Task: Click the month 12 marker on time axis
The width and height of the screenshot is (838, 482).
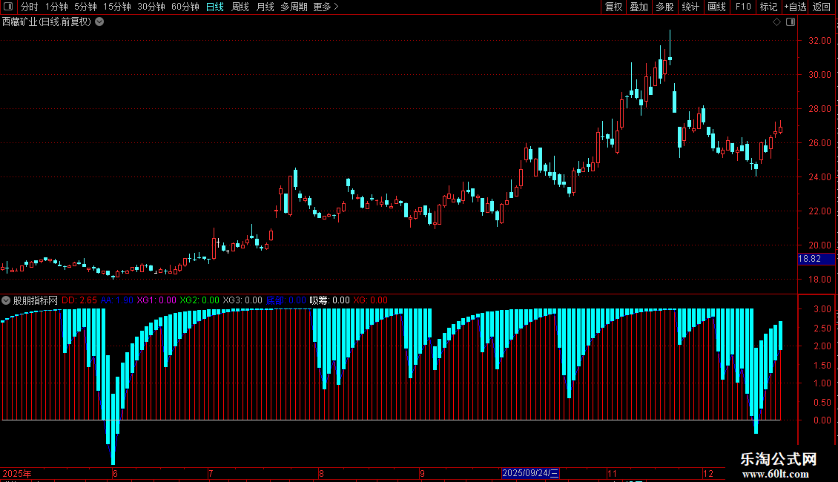Action: pyautogui.click(x=708, y=473)
